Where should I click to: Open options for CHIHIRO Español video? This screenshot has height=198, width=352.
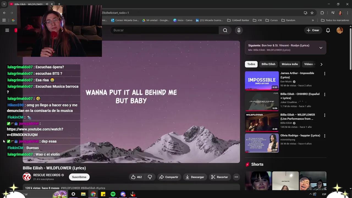point(324,94)
